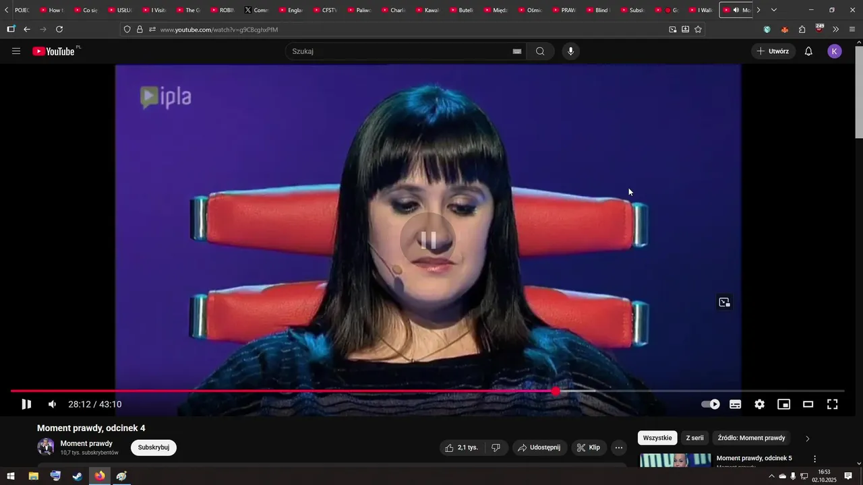Subscribe with the Subskrybuj button
The width and height of the screenshot is (863, 485).
coord(154,447)
